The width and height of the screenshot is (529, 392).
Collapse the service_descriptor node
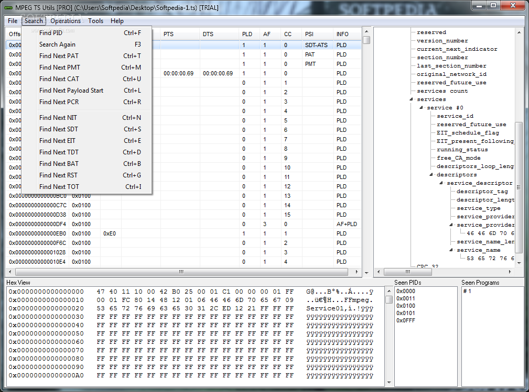pyautogui.click(x=441, y=183)
